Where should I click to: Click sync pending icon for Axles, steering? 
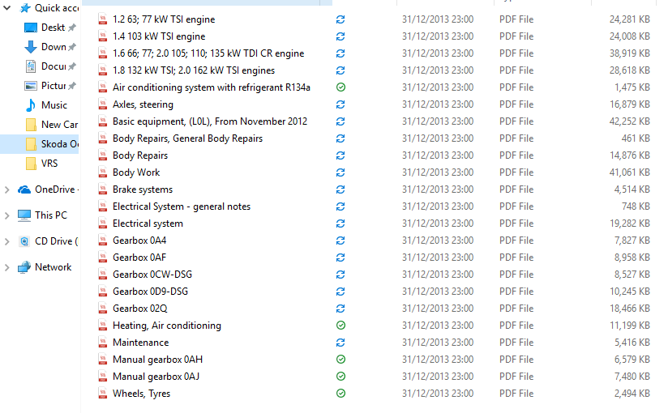pos(340,104)
